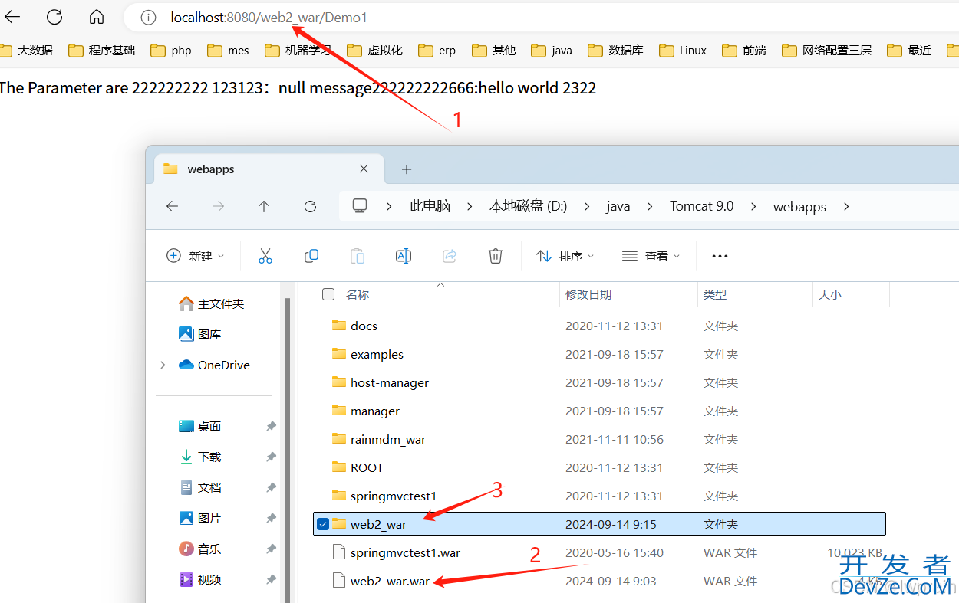This screenshot has height=603, width=959.
Task: Go to browser home page
Action: [96, 17]
